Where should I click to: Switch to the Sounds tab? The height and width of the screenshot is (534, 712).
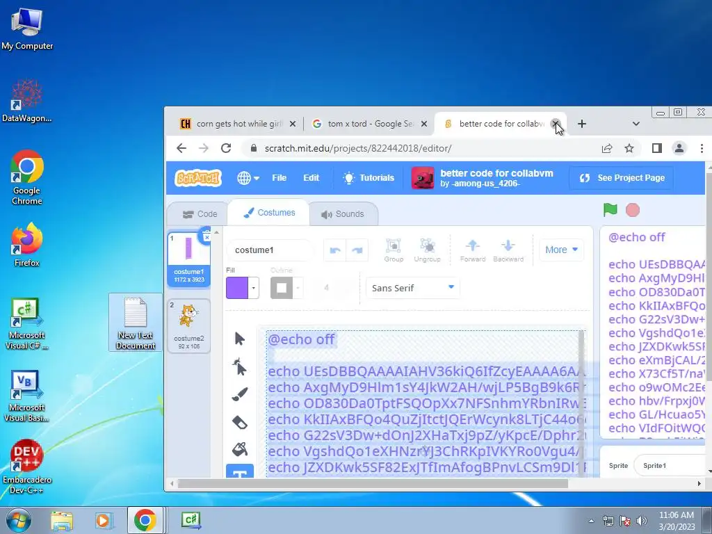click(x=343, y=214)
